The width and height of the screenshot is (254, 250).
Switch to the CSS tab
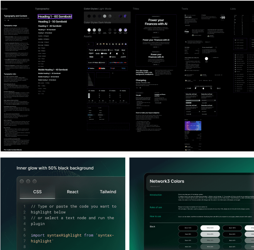point(37,192)
